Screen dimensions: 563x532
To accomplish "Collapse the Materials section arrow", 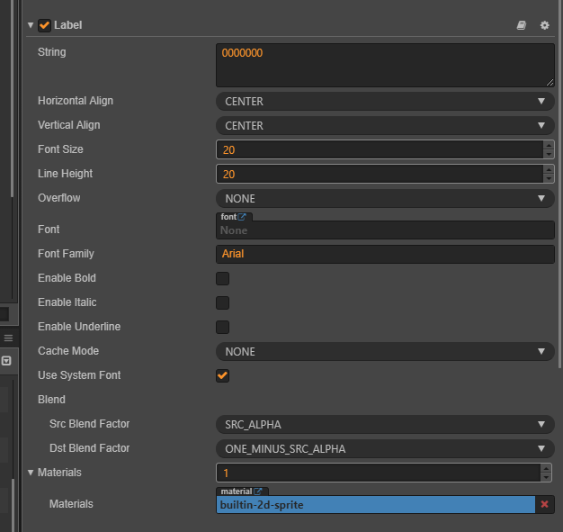I will [30, 472].
